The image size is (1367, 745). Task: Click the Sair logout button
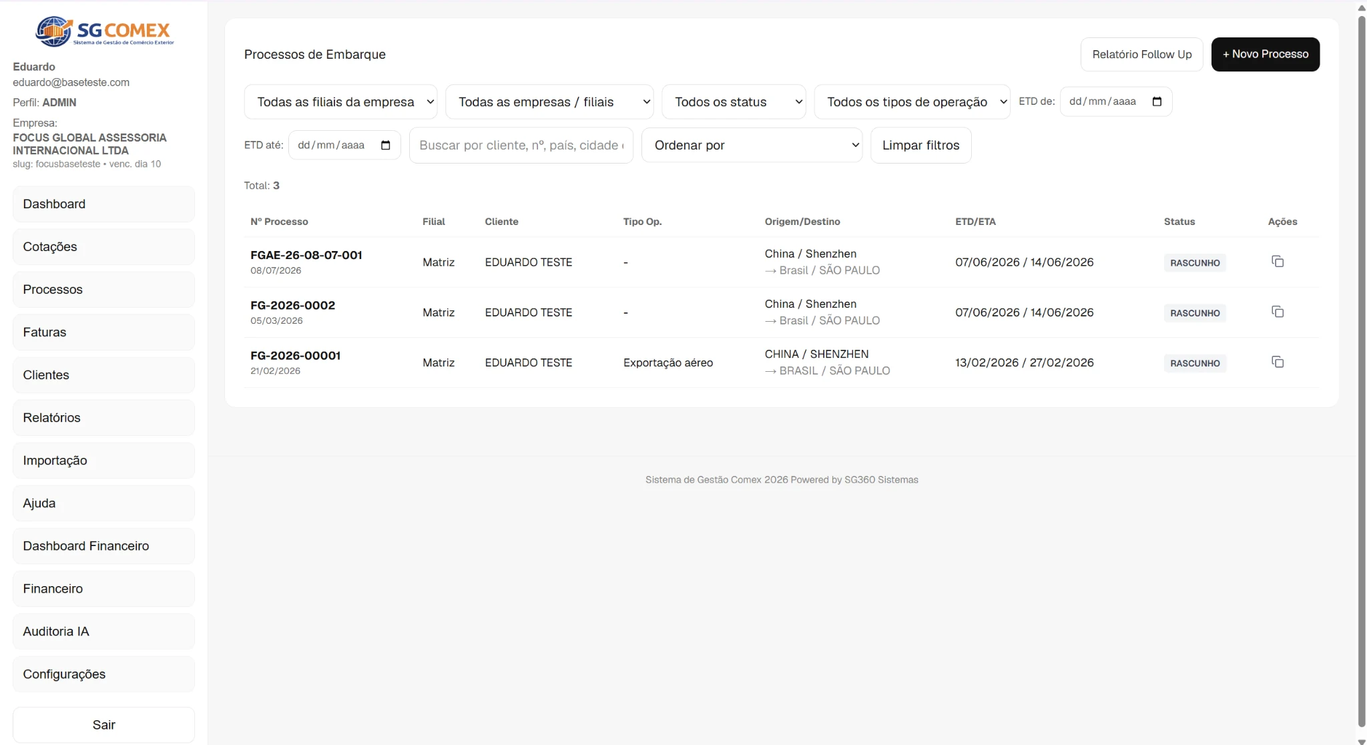pos(103,724)
